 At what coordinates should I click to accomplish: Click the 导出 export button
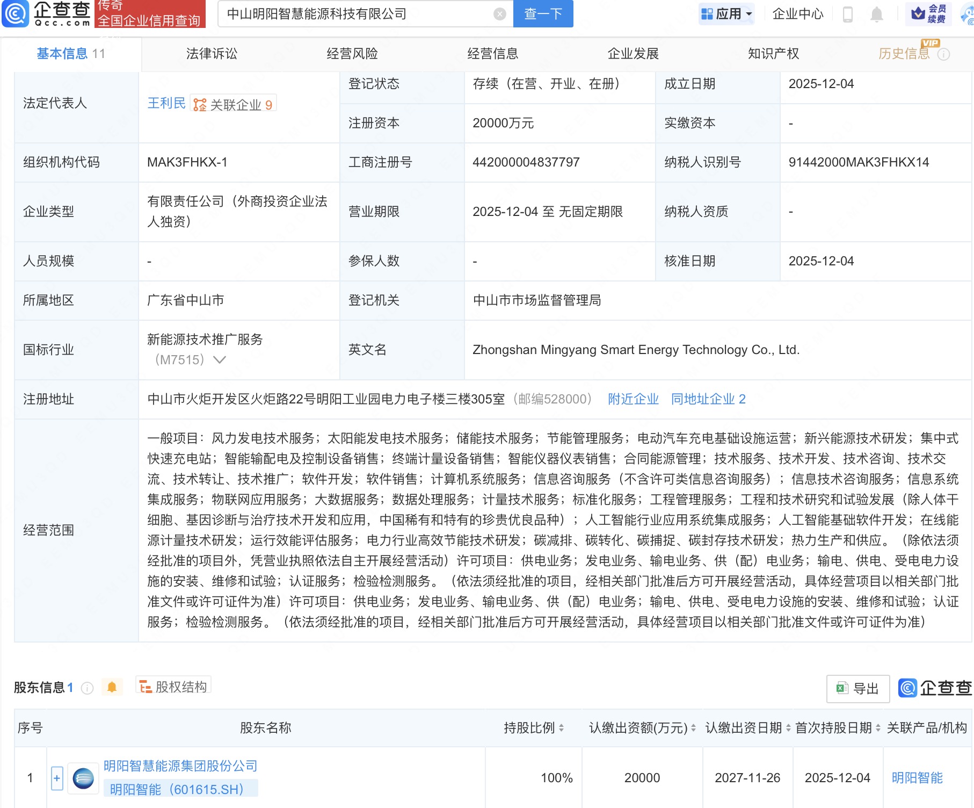click(857, 688)
